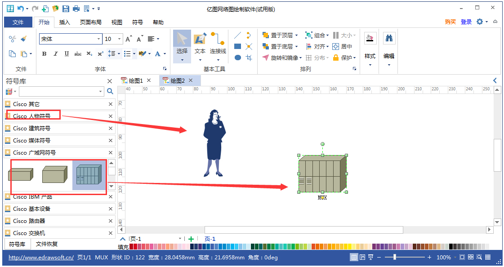The width and height of the screenshot is (504, 267).
Task: Create a new document via quick toolbar icon
Action: click(45, 9)
